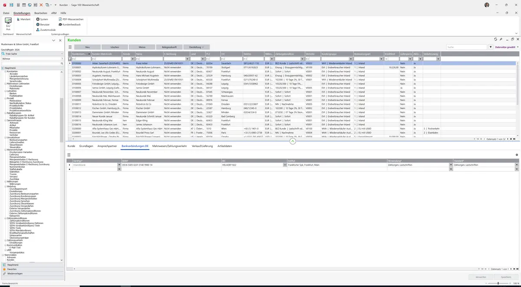Switch to the Artikeldaten tab

(225, 146)
